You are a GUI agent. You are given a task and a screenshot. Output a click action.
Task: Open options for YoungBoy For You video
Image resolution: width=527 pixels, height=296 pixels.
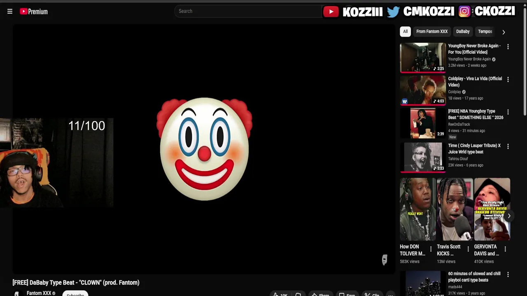508,47
